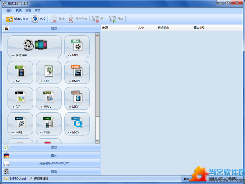Click the 输出 [F2] column header
This screenshot has width=245, height=184.
(x=217, y=27)
